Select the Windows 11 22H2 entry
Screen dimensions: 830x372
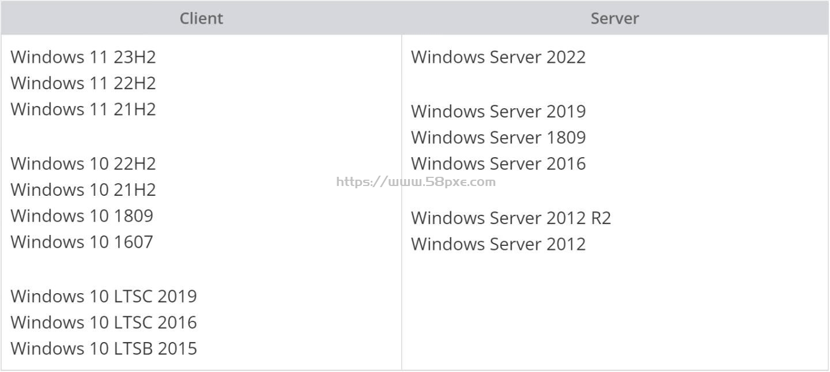click(x=83, y=83)
